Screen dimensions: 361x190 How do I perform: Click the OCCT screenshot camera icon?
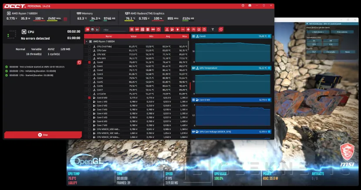250,5
